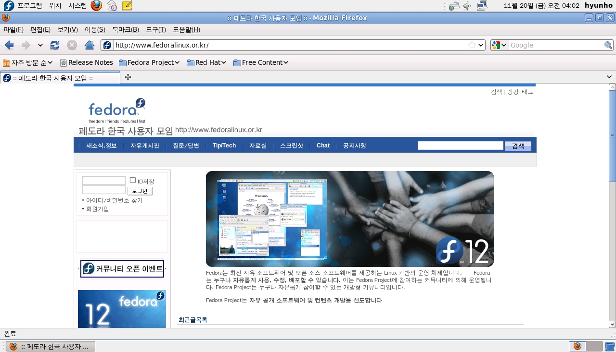Click the volume speaker icon
The width and height of the screenshot is (616, 352).
click(x=467, y=6)
